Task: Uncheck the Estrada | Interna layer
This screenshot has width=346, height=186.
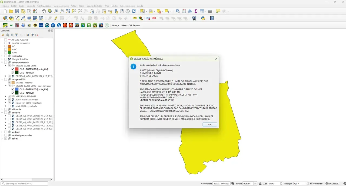Action: [9, 83]
